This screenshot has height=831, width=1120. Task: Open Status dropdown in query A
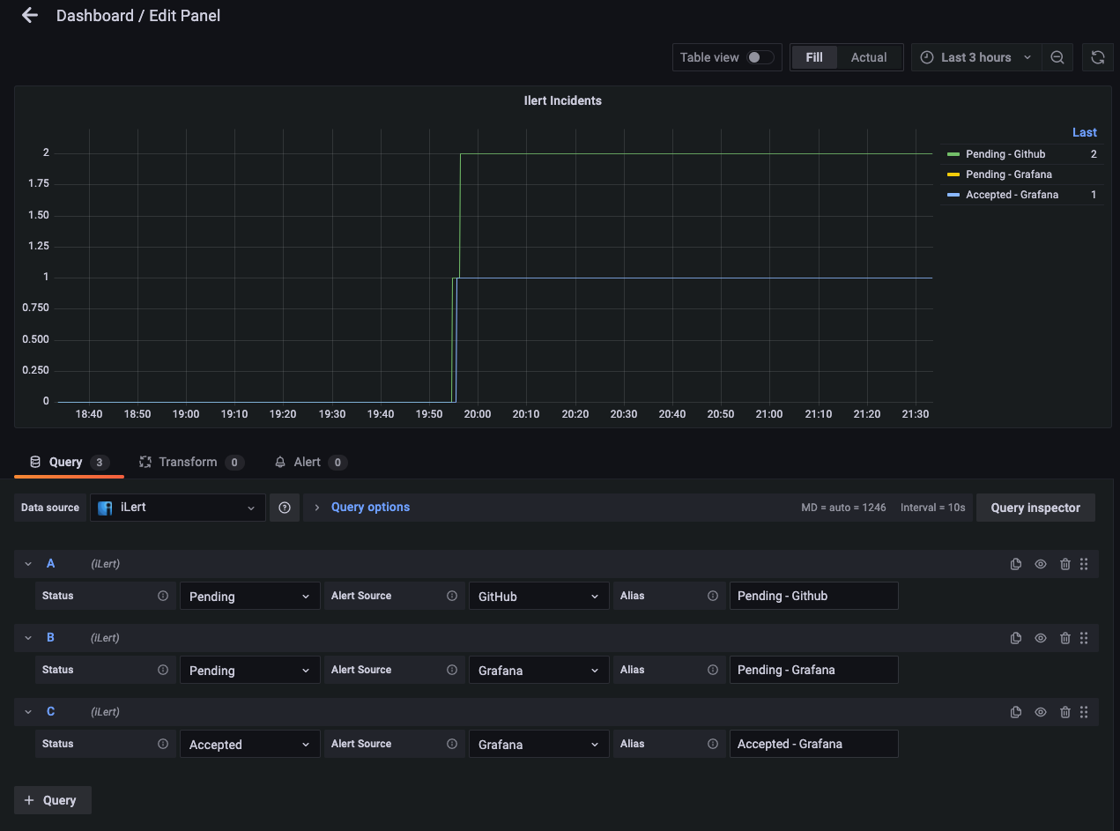coord(249,596)
